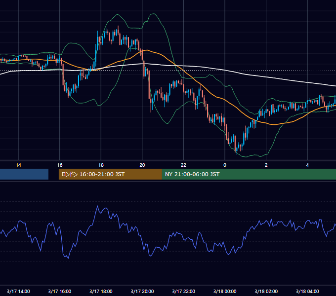Click the London 16:00-21:00 JST session bar
Viewport: 336px width, 296px height.
click(x=110, y=174)
